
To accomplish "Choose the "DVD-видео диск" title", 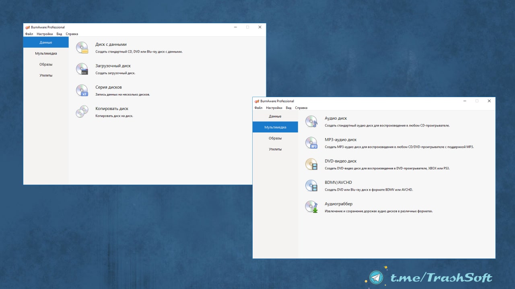I will tap(341, 161).
